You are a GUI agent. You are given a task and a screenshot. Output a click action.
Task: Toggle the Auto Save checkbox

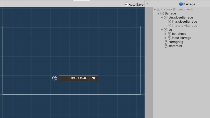[126, 4]
